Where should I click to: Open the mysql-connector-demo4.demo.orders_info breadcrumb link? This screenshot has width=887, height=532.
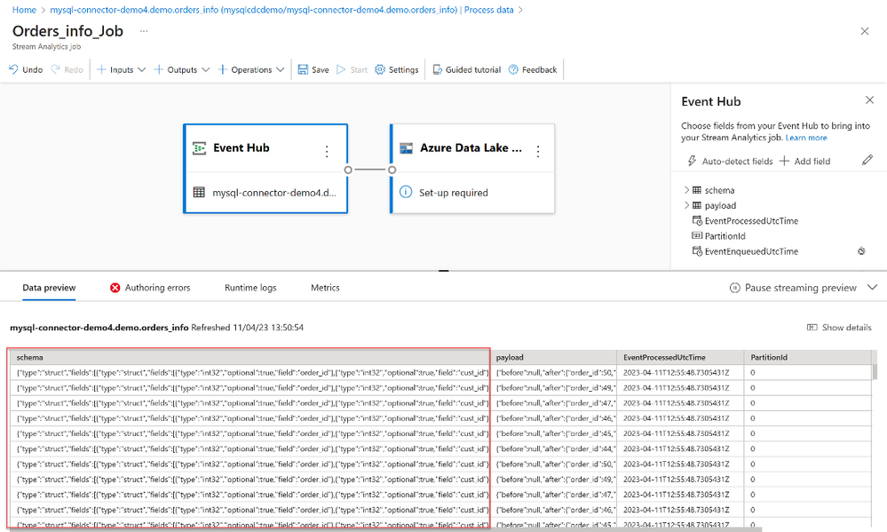pos(253,10)
